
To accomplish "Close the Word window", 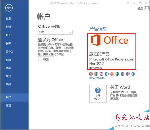I will coord(146,3).
